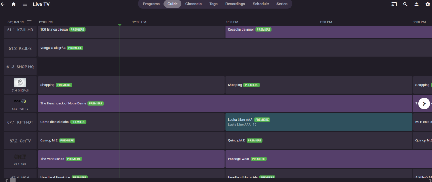Screen dimensions: 432x182
Task: Open the Recordings tab
Action: coord(235,4)
